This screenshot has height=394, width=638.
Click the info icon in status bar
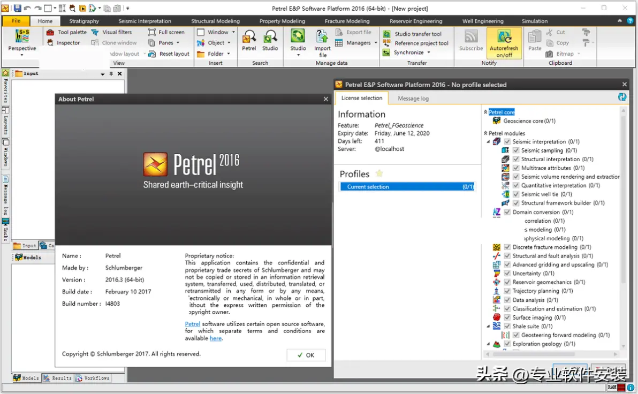631,388
